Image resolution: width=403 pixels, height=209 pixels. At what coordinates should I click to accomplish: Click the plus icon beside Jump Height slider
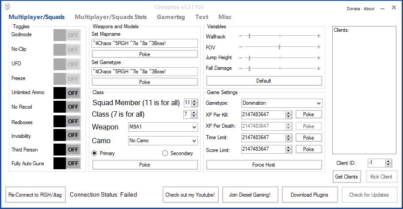click(x=318, y=57)
